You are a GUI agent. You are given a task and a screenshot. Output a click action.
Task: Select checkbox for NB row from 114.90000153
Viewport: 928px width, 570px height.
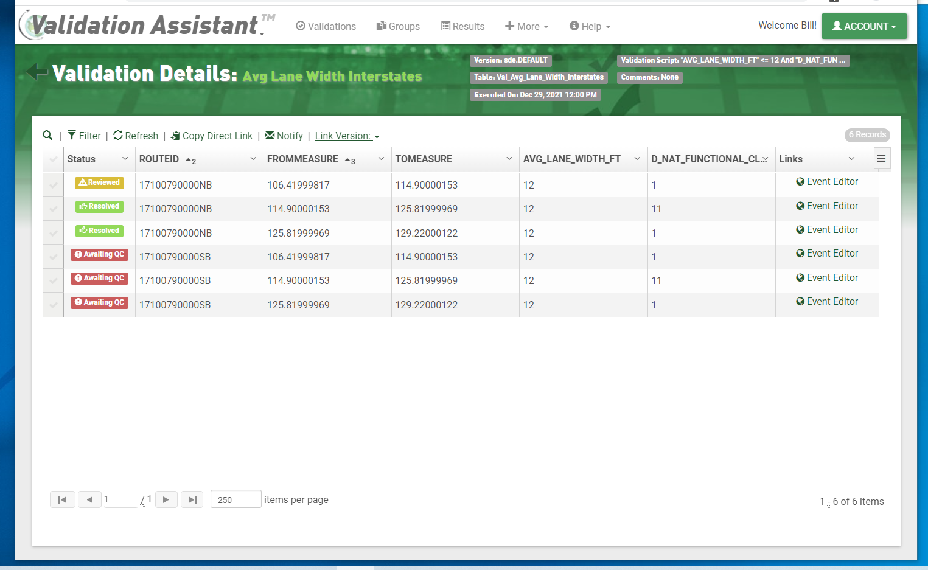[x=54, y=209]
